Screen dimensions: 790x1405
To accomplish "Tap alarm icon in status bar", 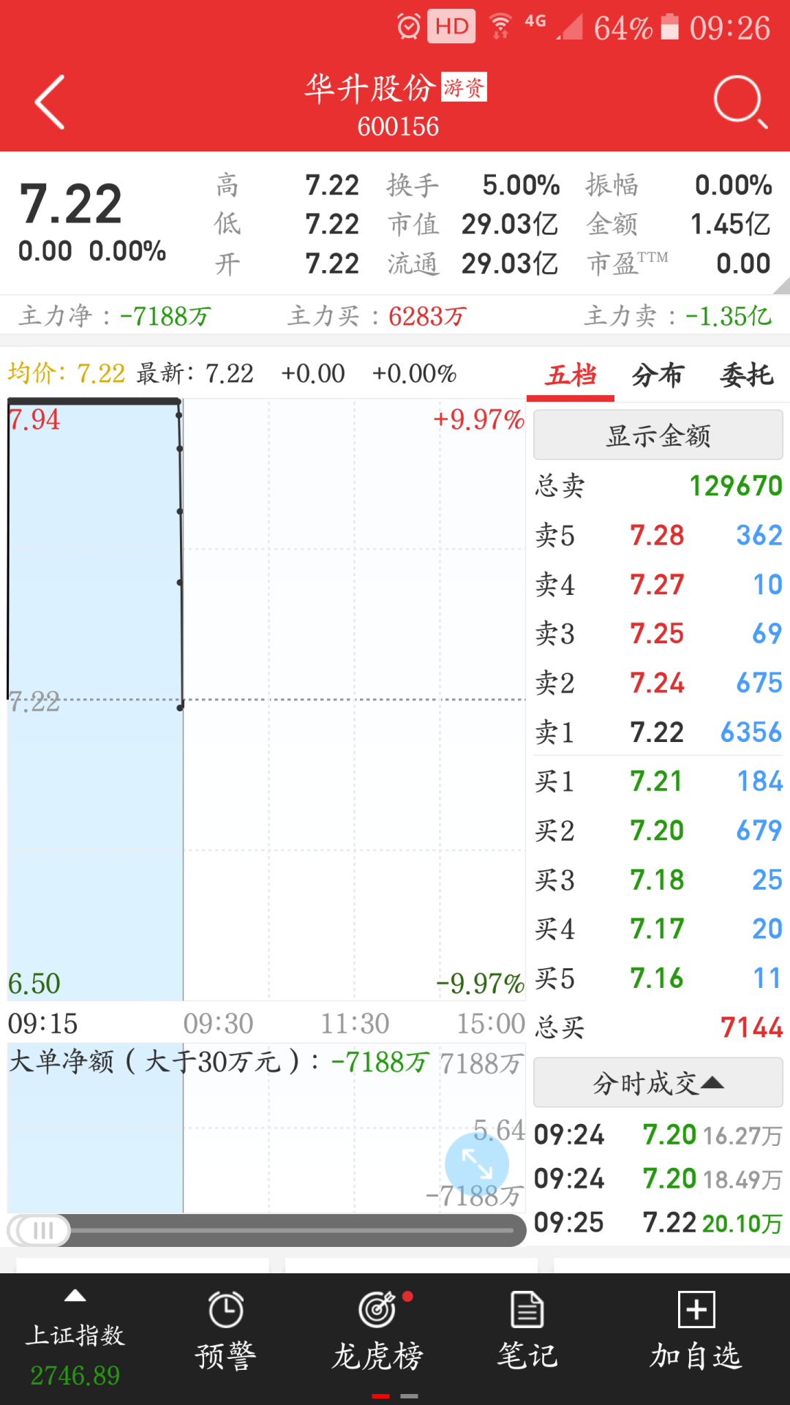I will point(409,27).
